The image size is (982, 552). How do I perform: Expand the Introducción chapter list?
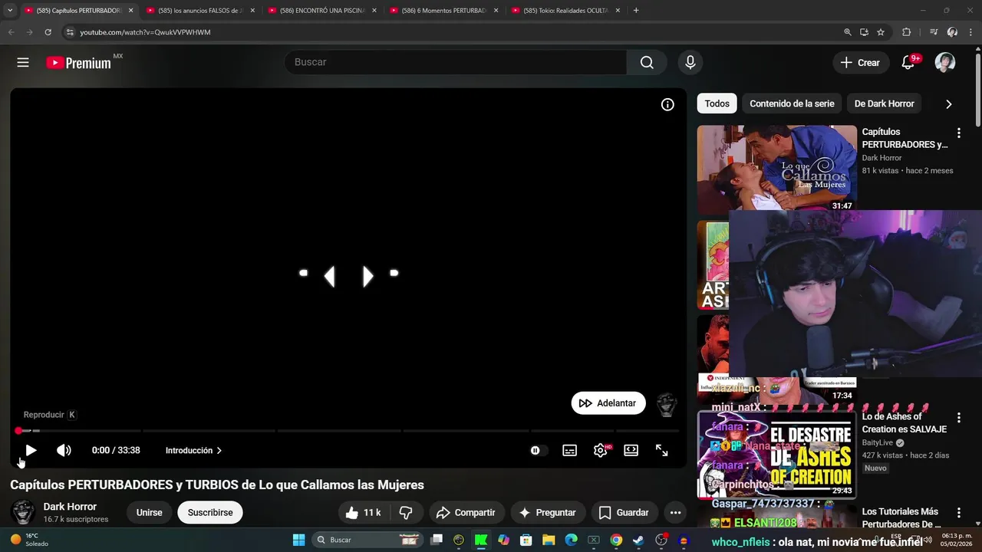193,450
